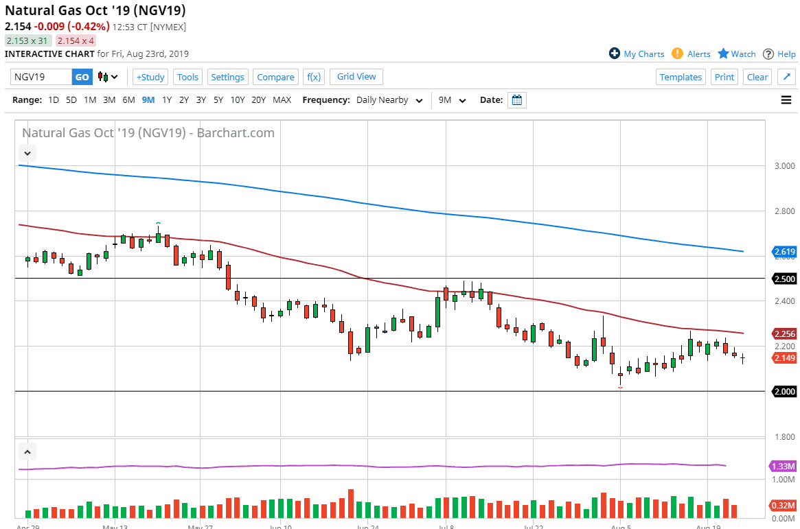Click the NGV19 symbol input field
The width and height of the screenshot is (800, 529).
(x=41, y=77)
